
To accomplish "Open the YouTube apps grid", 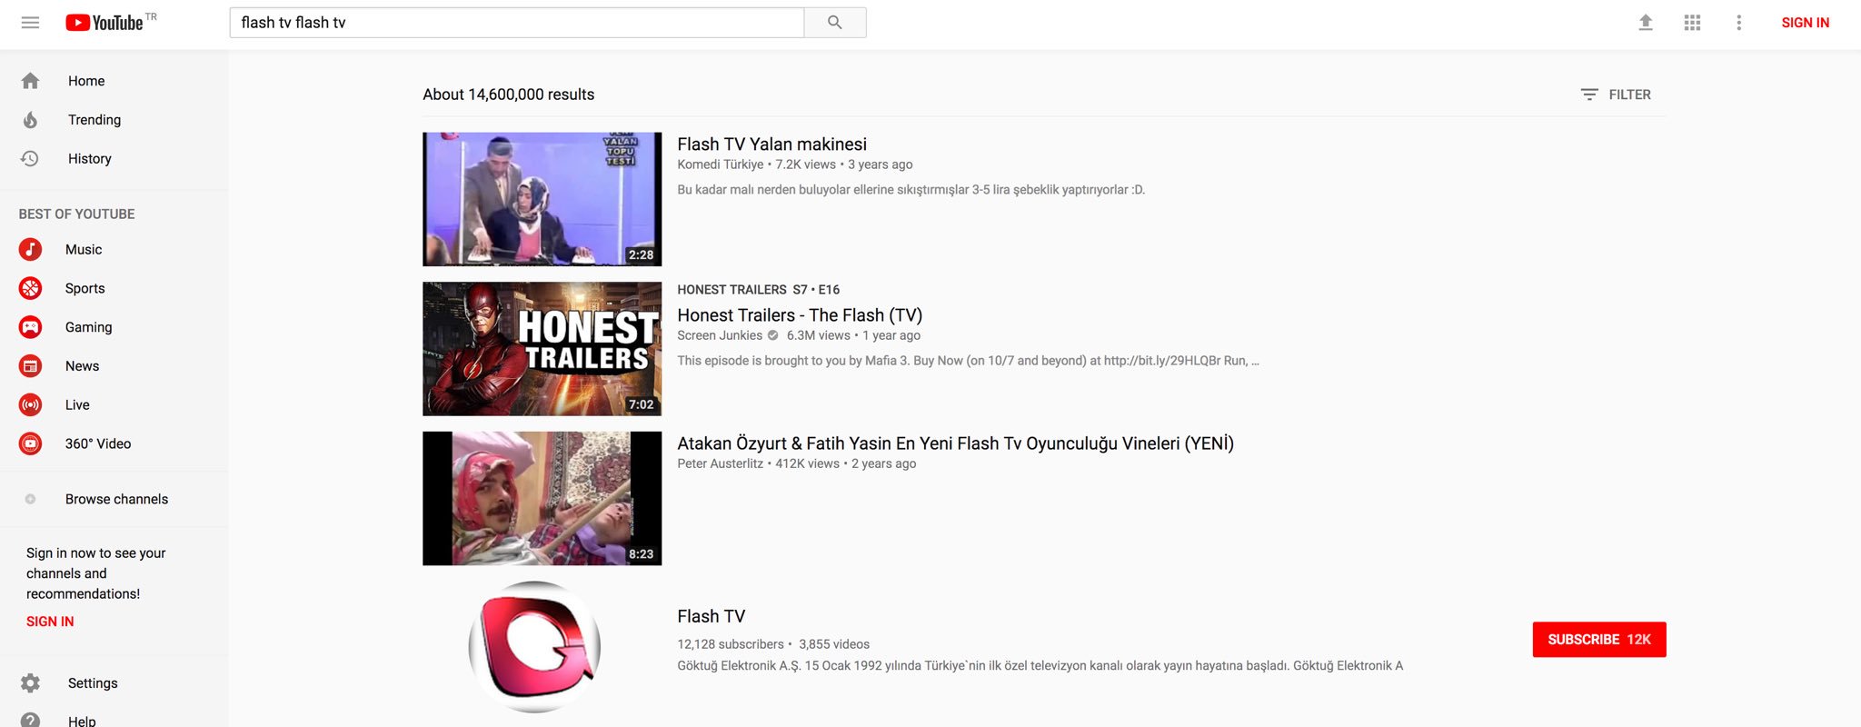I will (1692, 23).
